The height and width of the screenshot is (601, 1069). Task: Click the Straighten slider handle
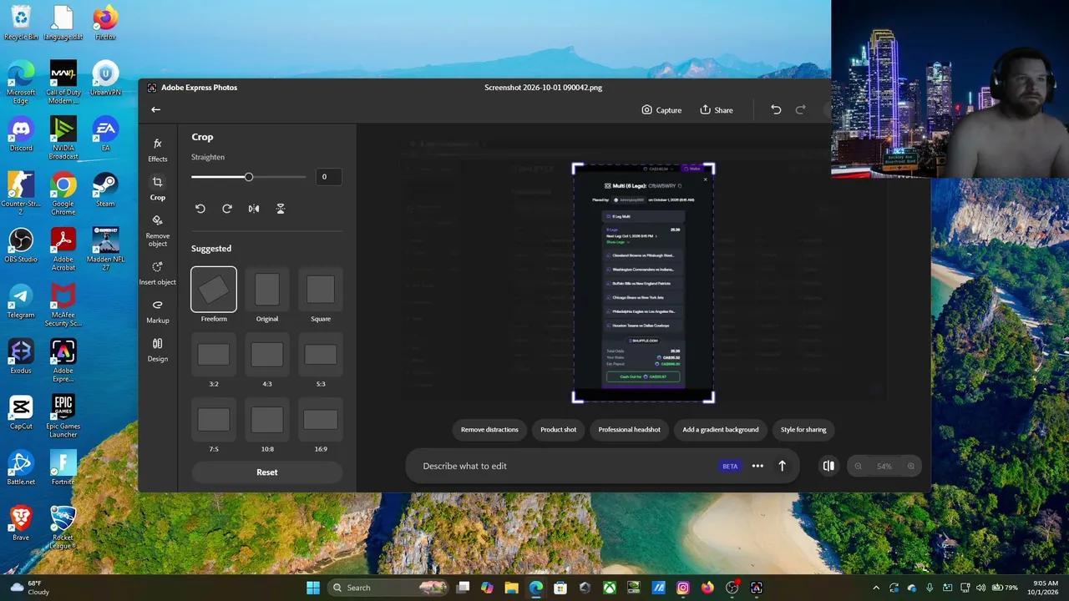click(249, 177)
